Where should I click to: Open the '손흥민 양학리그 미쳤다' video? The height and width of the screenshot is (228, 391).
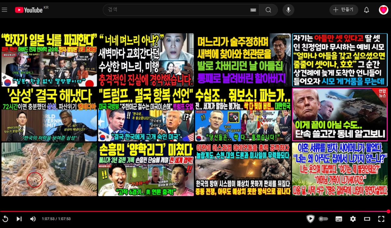pos(146,169)
